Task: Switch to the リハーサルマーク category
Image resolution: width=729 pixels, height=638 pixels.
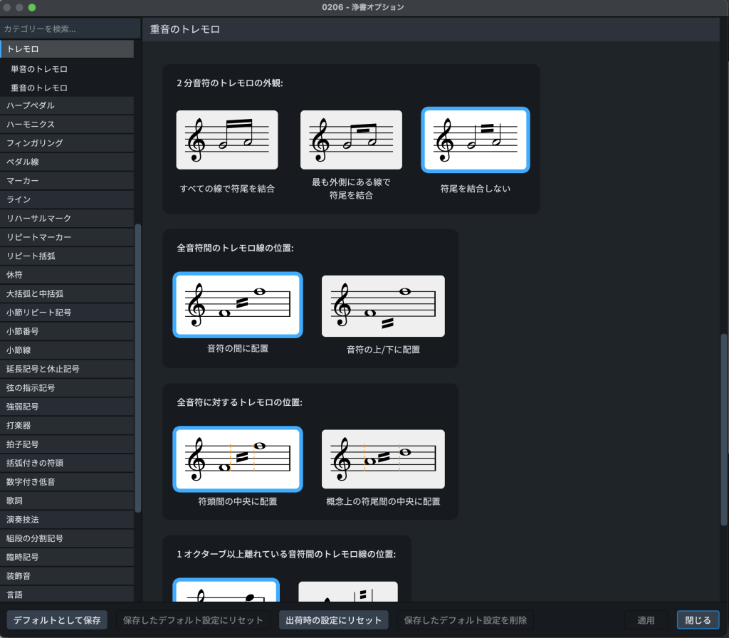Action: point(67,218)
